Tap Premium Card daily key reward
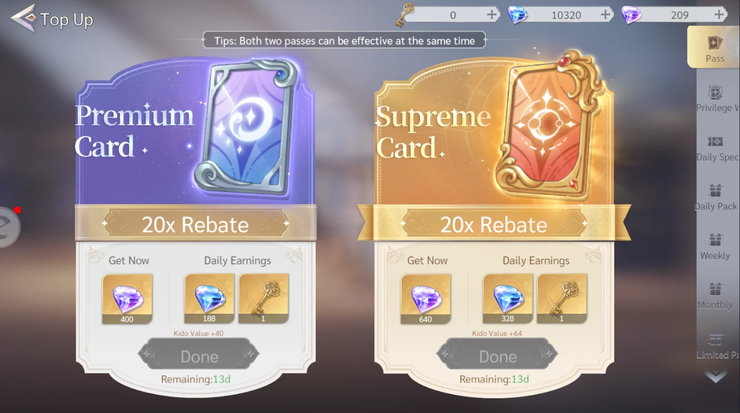The width and height of the screenshot is (740, 413). pos(263,299)
